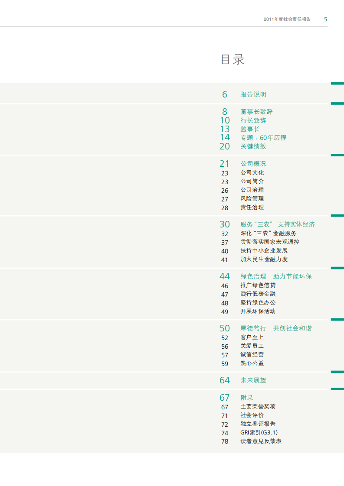
Task: Click the entry 公司简介
Action: point(252,181)
